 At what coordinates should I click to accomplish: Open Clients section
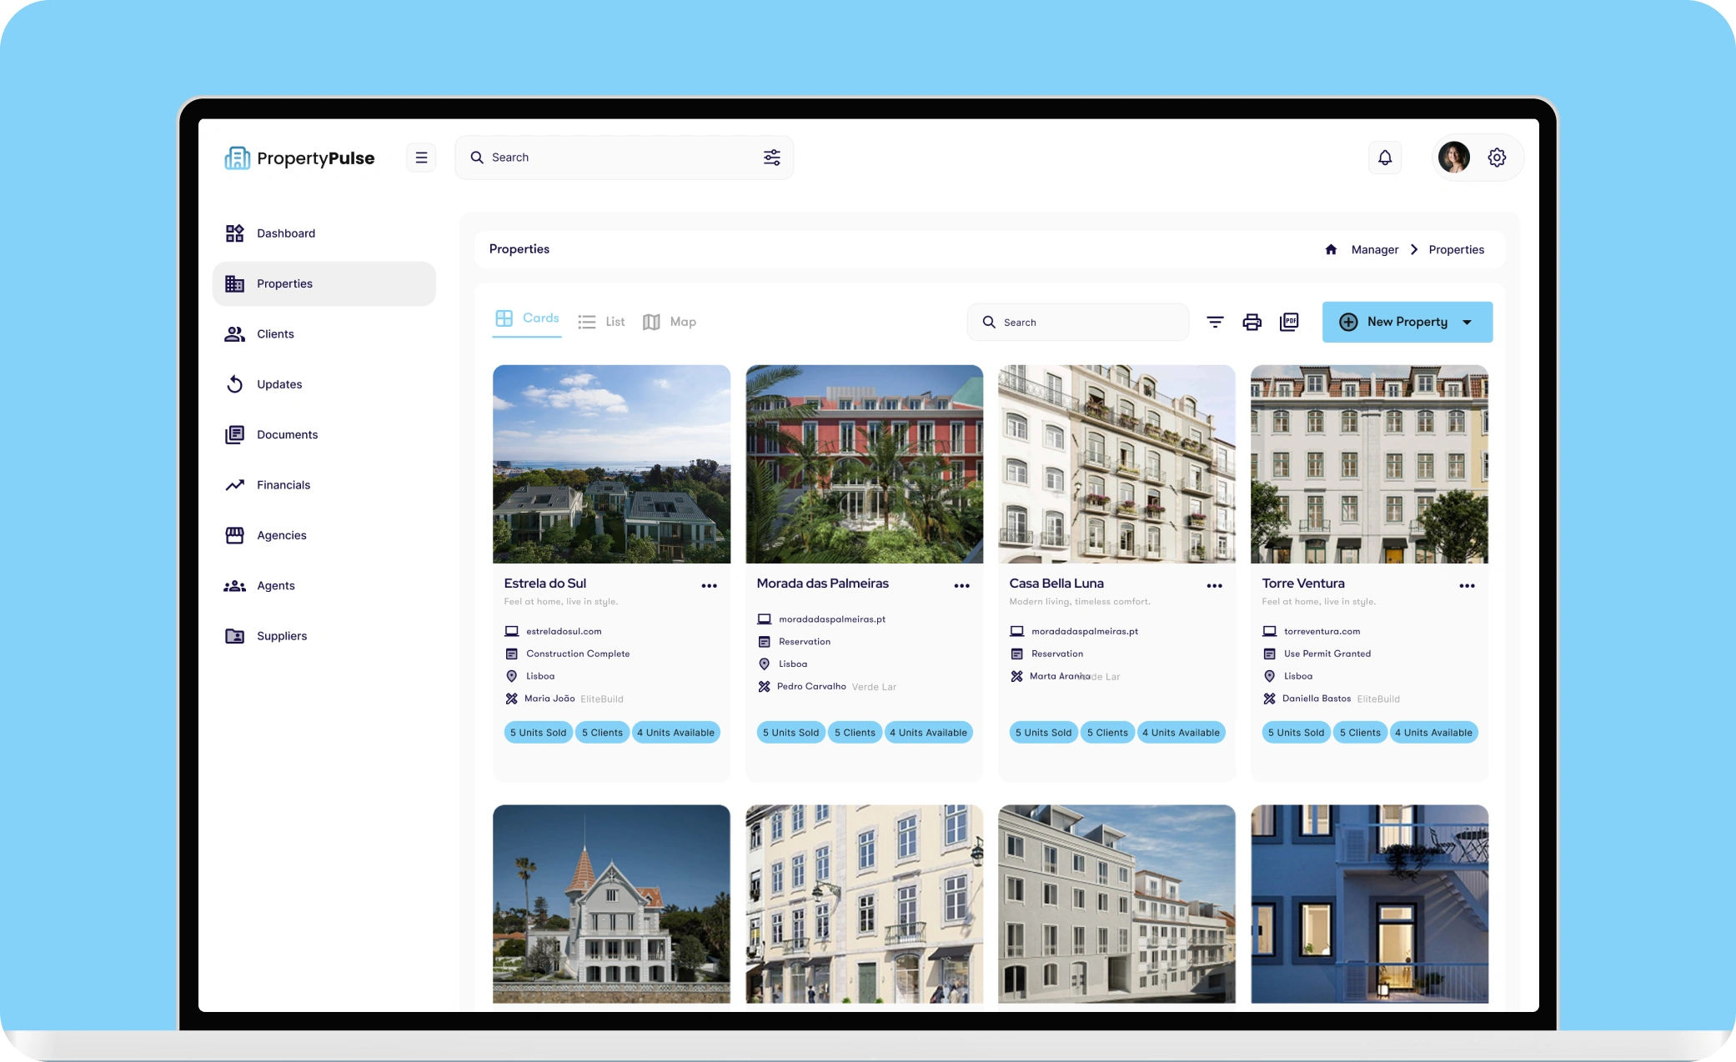tap(324, 334)
